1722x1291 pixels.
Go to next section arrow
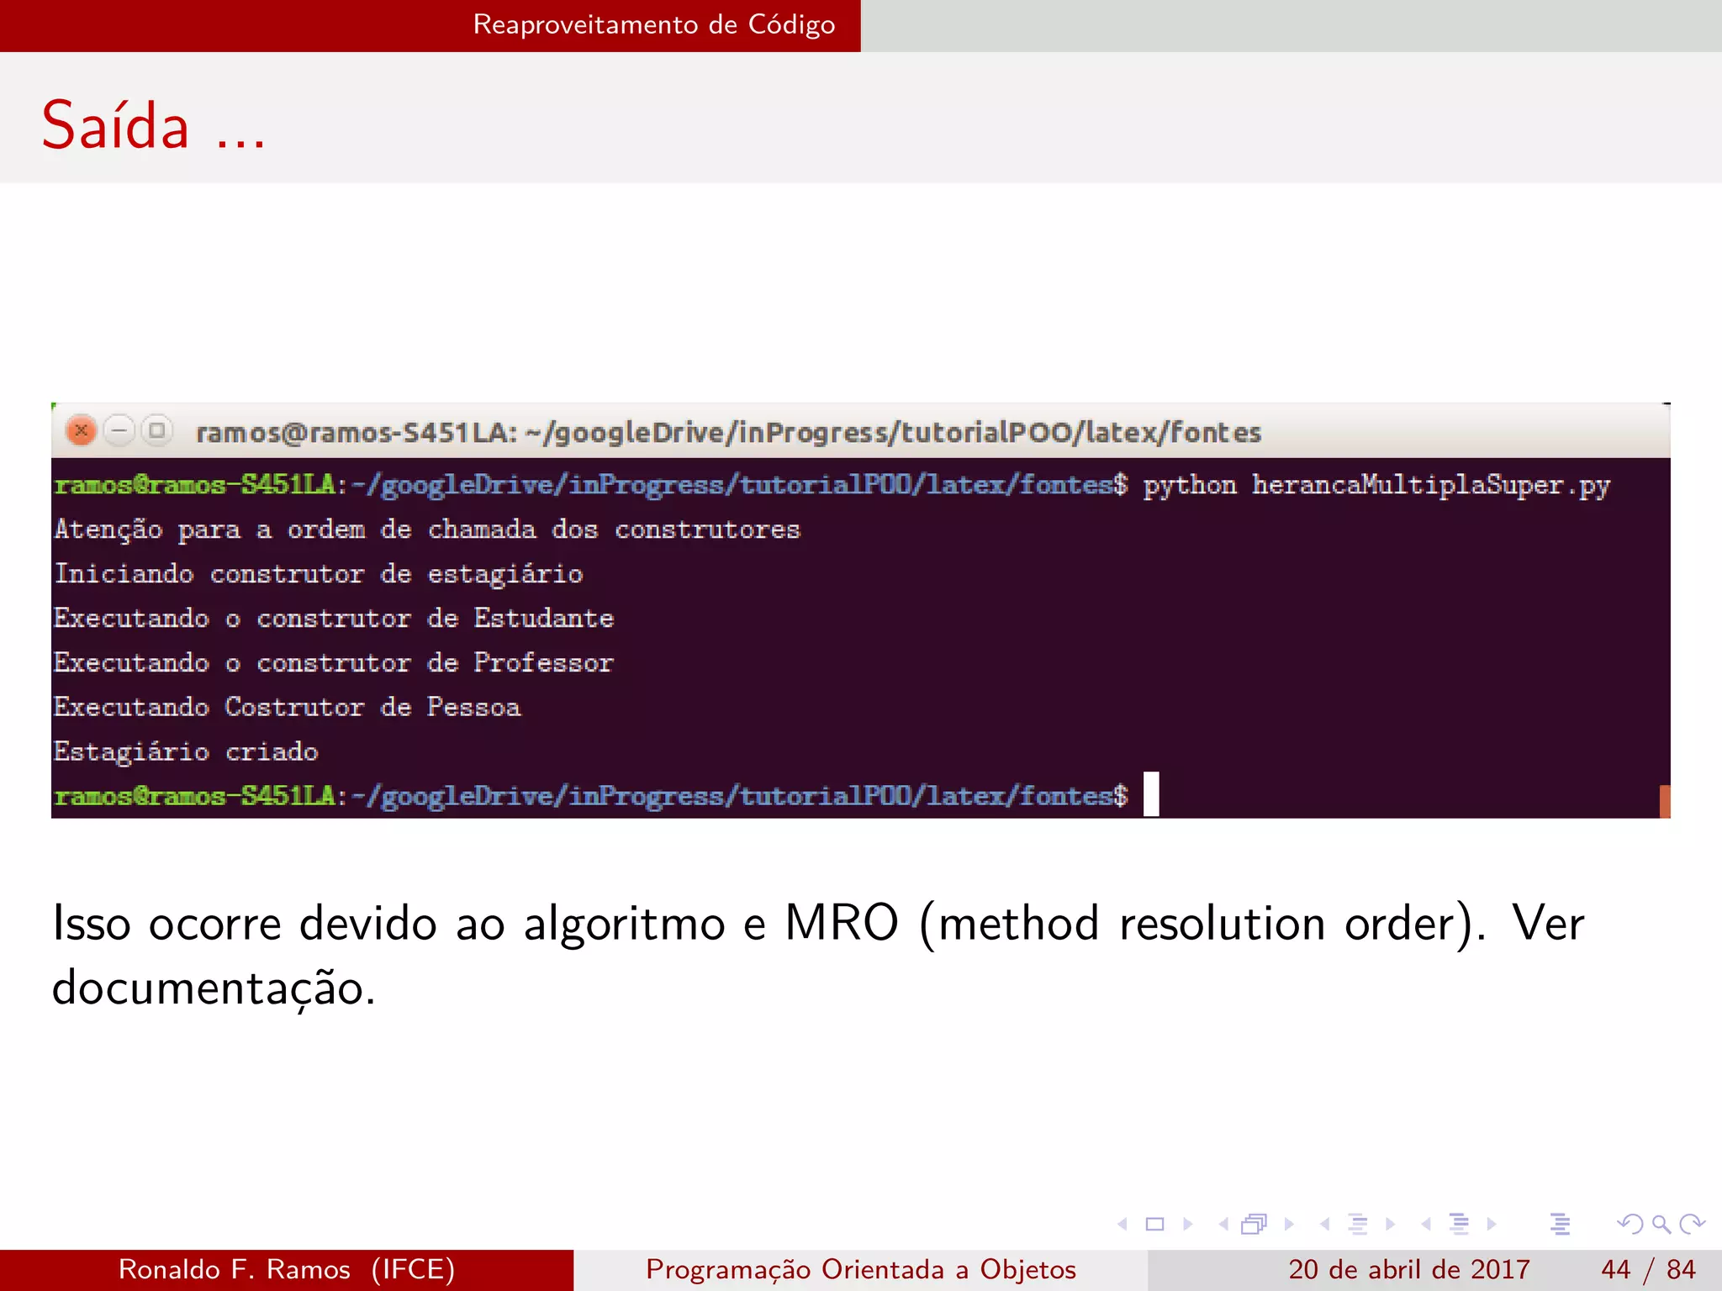[1492, 1224]
